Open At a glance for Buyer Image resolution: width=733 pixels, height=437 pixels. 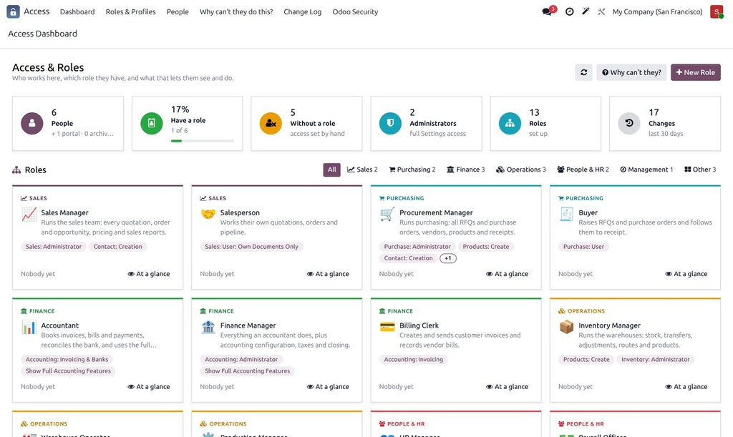[686, 274]
